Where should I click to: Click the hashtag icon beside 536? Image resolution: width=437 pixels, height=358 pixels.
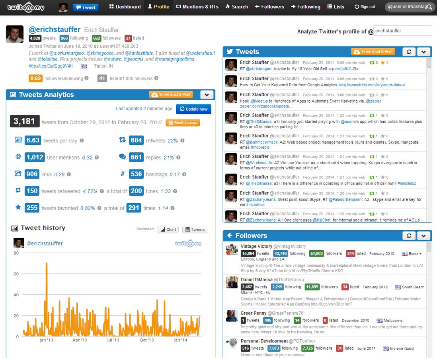123,174
